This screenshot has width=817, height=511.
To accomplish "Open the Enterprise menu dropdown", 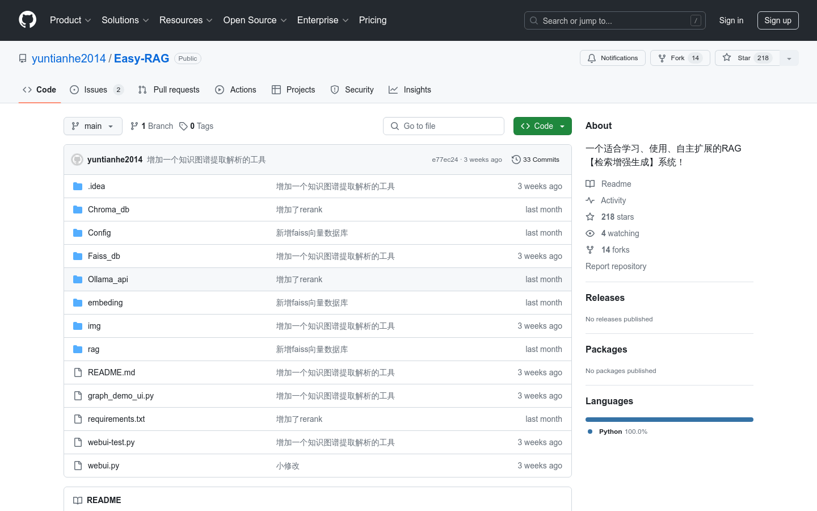I will [x=323, y=20].
